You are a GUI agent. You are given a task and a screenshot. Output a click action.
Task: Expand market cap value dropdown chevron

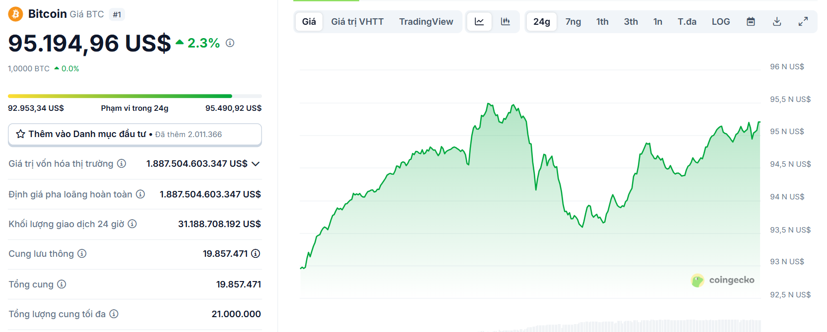pos(255,164)
